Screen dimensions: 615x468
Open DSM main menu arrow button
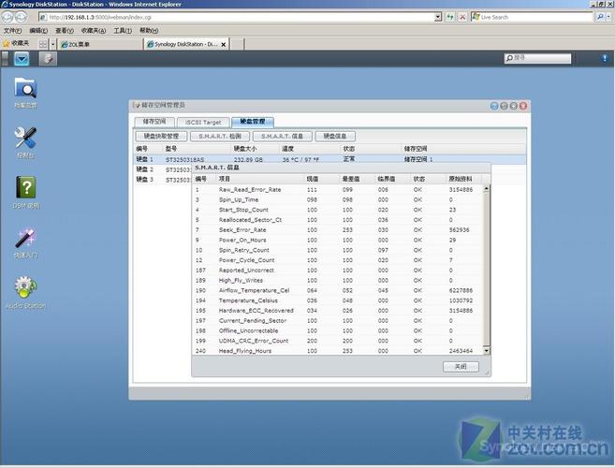(x=22, y=59)
